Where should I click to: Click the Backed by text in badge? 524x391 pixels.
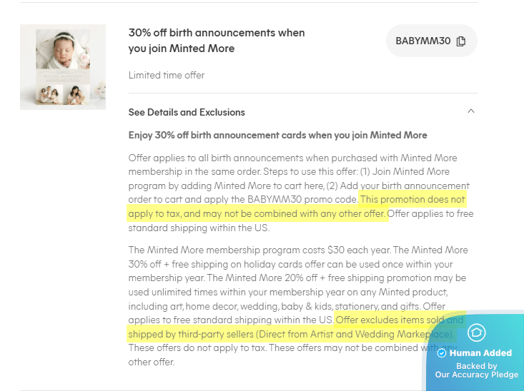pyautogui.click(x=476, y=365)
